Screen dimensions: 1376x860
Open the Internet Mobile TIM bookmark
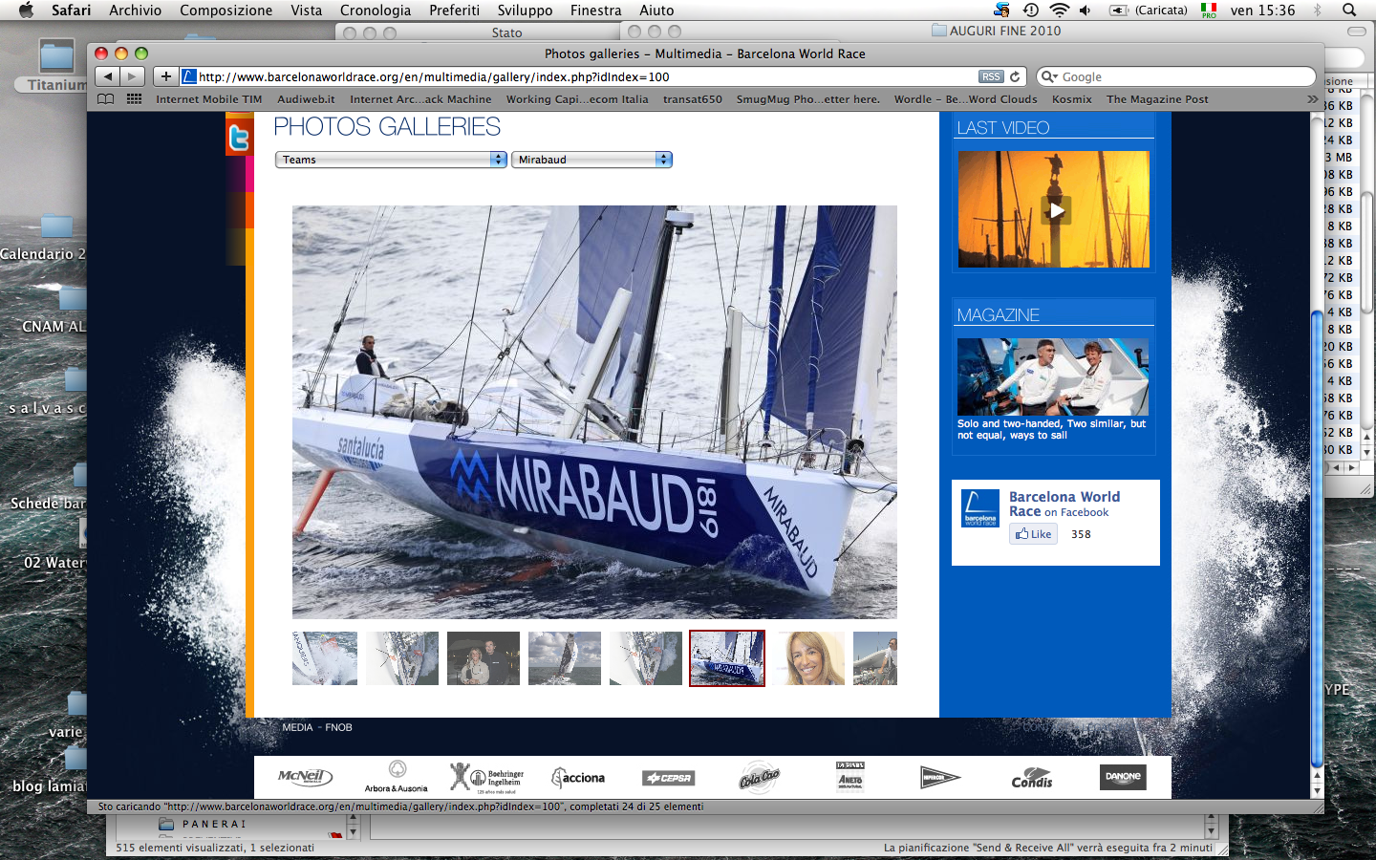(x=209, y=98)
